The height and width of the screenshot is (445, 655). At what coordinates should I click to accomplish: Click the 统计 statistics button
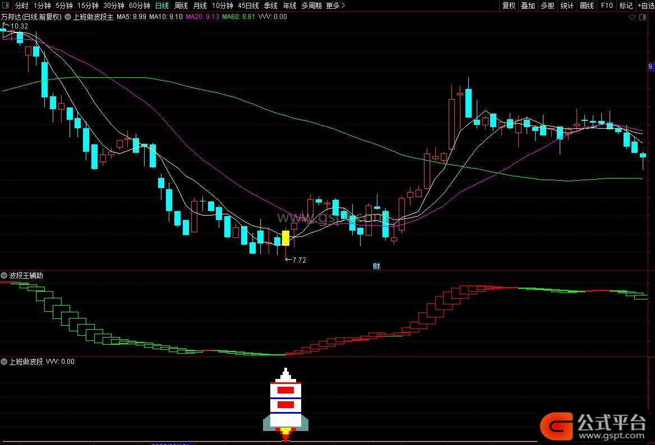[x=567, y=6]
